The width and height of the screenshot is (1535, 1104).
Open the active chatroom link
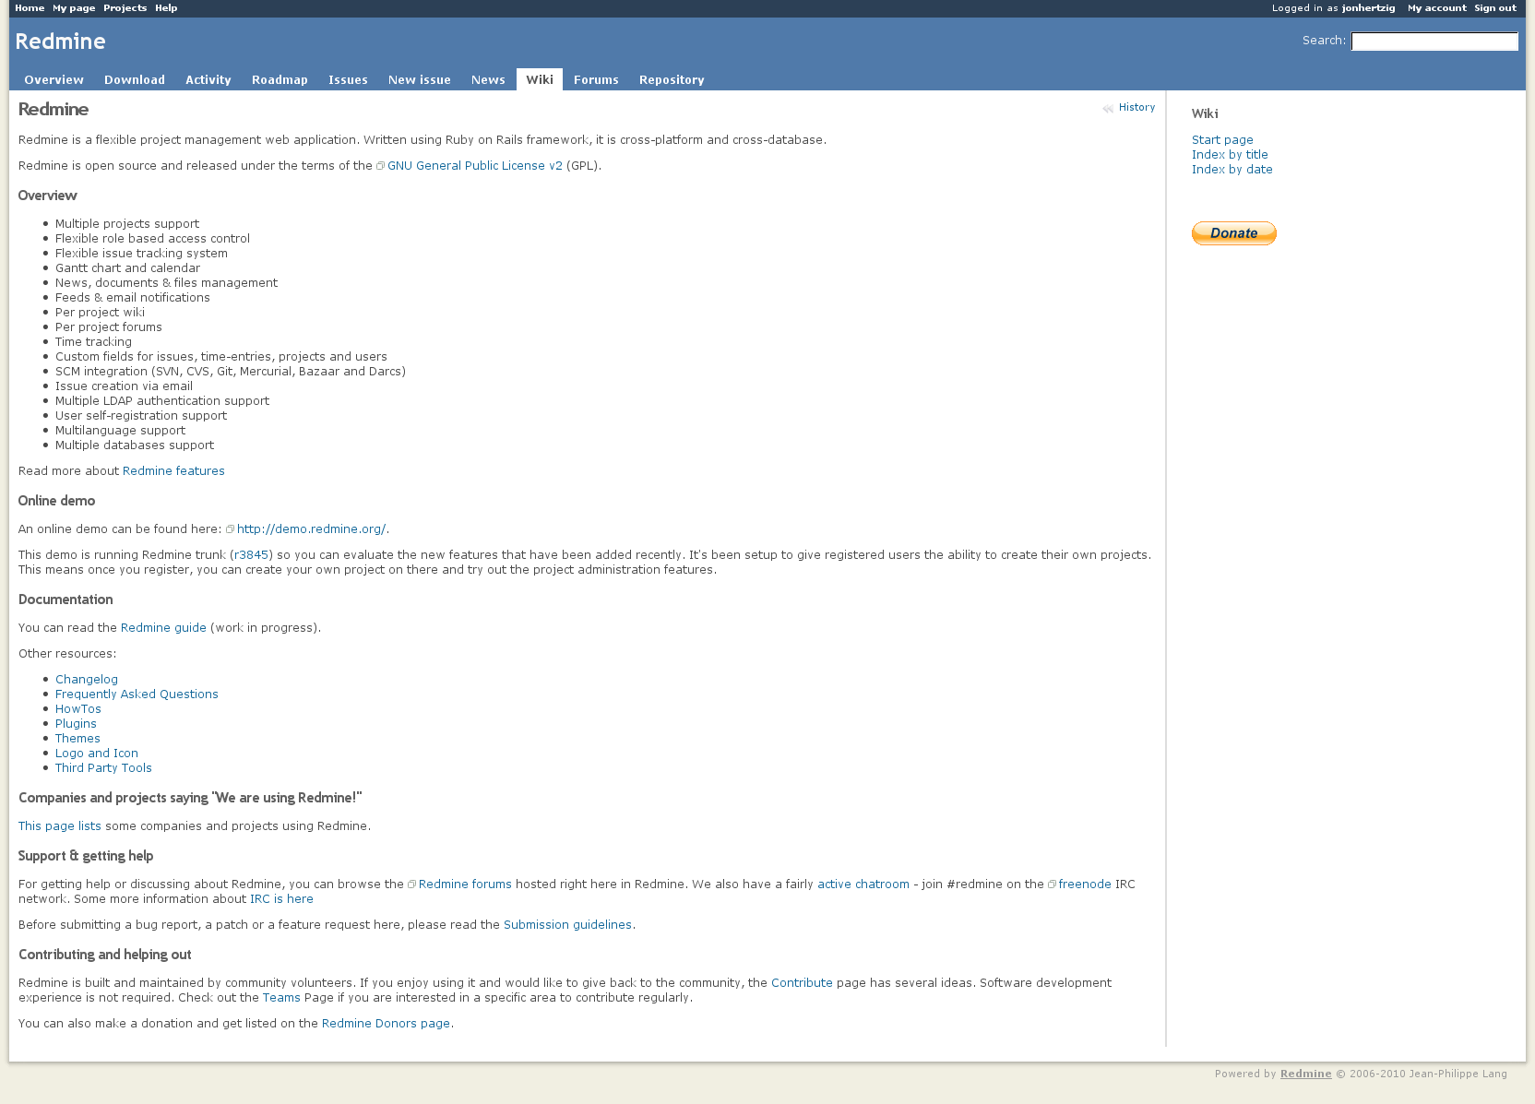[863, 884]
